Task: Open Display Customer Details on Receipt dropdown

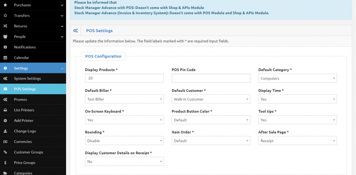Action: pos(124,162)
